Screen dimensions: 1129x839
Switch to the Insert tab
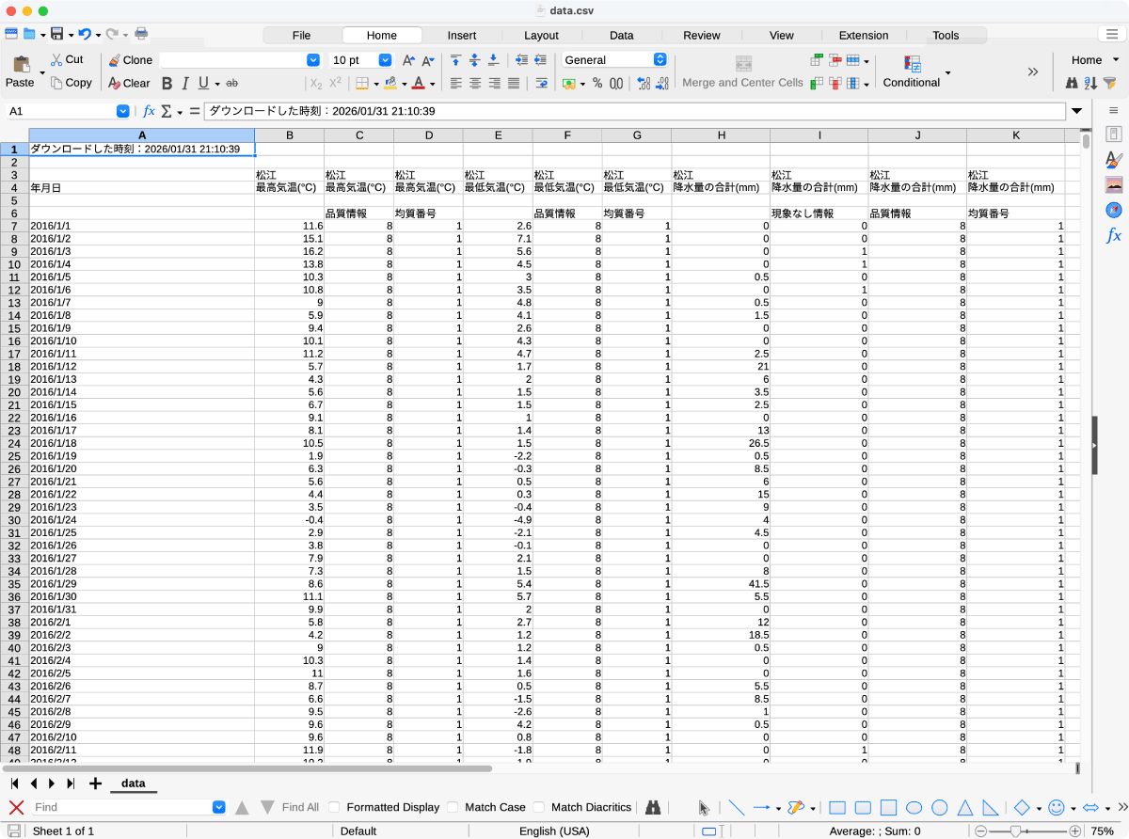(461, 36)
